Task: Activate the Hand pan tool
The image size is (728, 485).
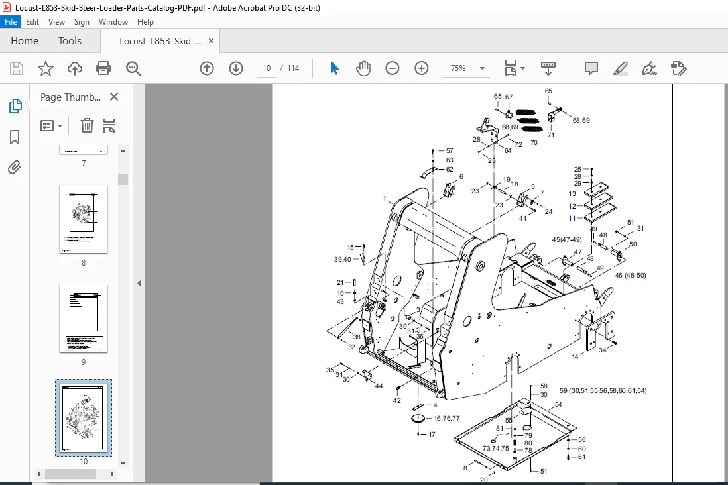Action: [x=363, y=68]
